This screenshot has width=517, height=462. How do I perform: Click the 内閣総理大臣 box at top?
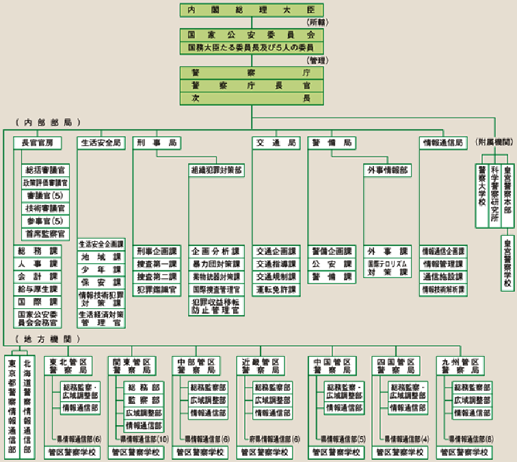point(252,10)
